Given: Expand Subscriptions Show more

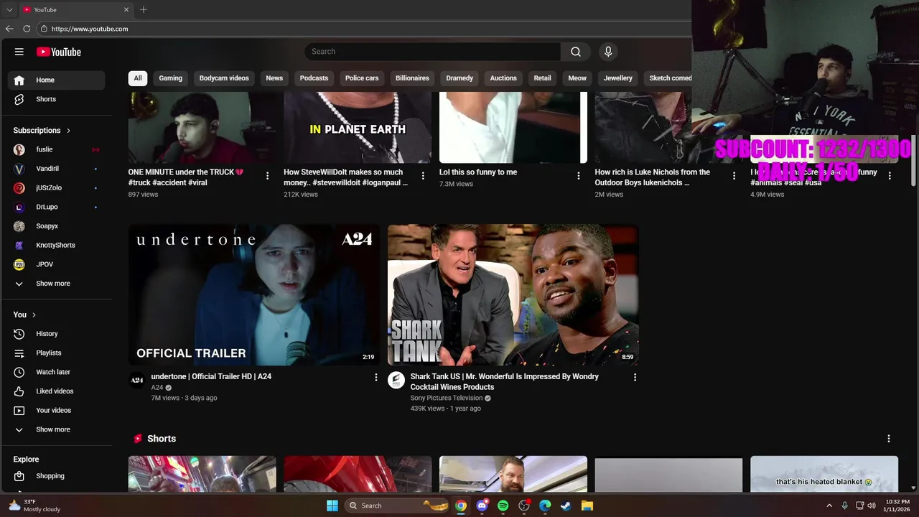Looking at the screenshot, I should [57, 284].
